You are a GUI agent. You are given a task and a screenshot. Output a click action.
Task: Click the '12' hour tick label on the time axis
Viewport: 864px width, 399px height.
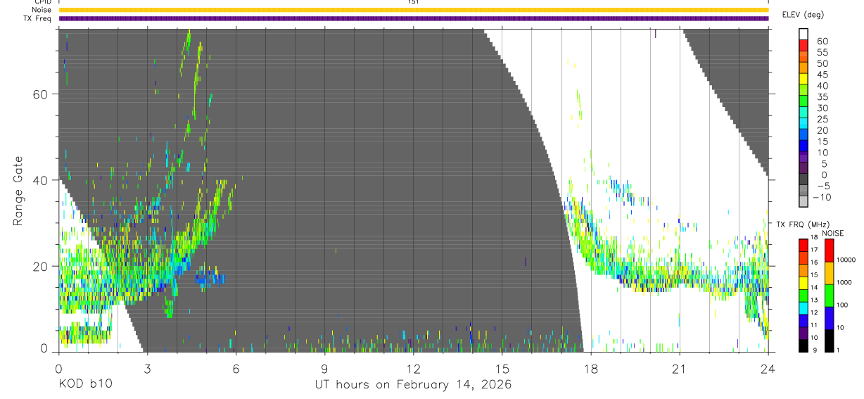pos(413,369)
